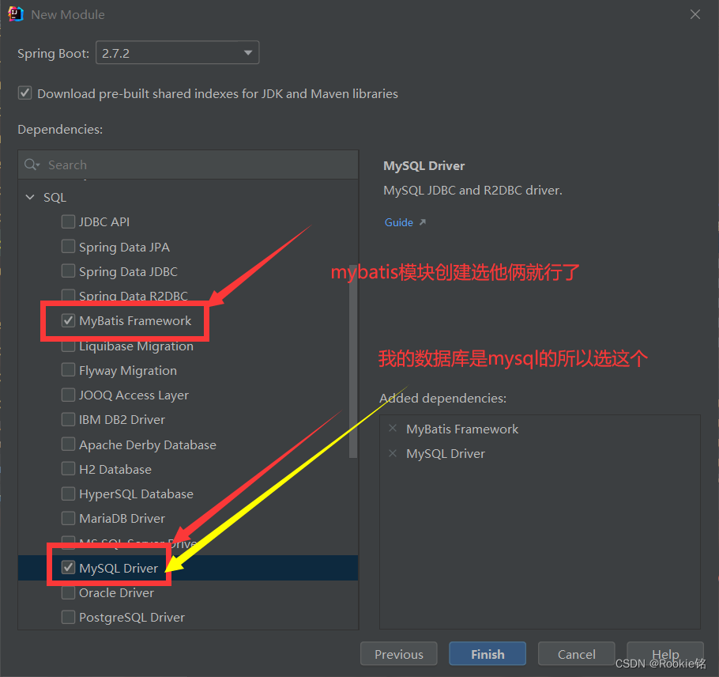Uncheck MySQL Driver checkbox
The image size is (719, 677).
(68, 568)
